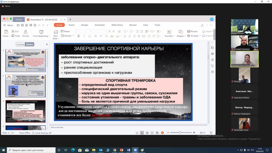Open the Slide Show ribbon tab
Viewport: 272px width, 153px height.
[117, 25]
